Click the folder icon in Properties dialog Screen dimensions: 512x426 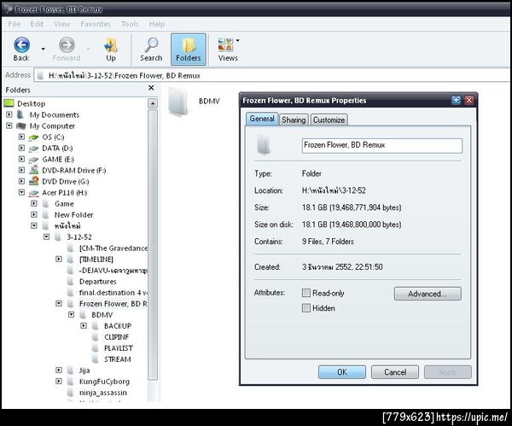coord(264,144)
